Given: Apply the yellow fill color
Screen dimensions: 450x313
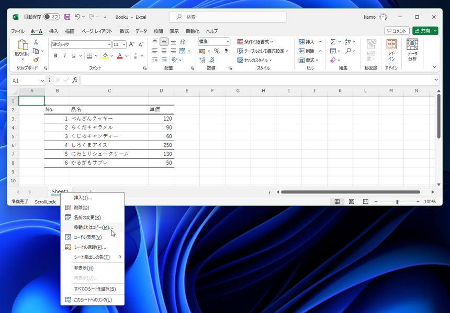Looking at the screenshot, I should click(105, 55).
